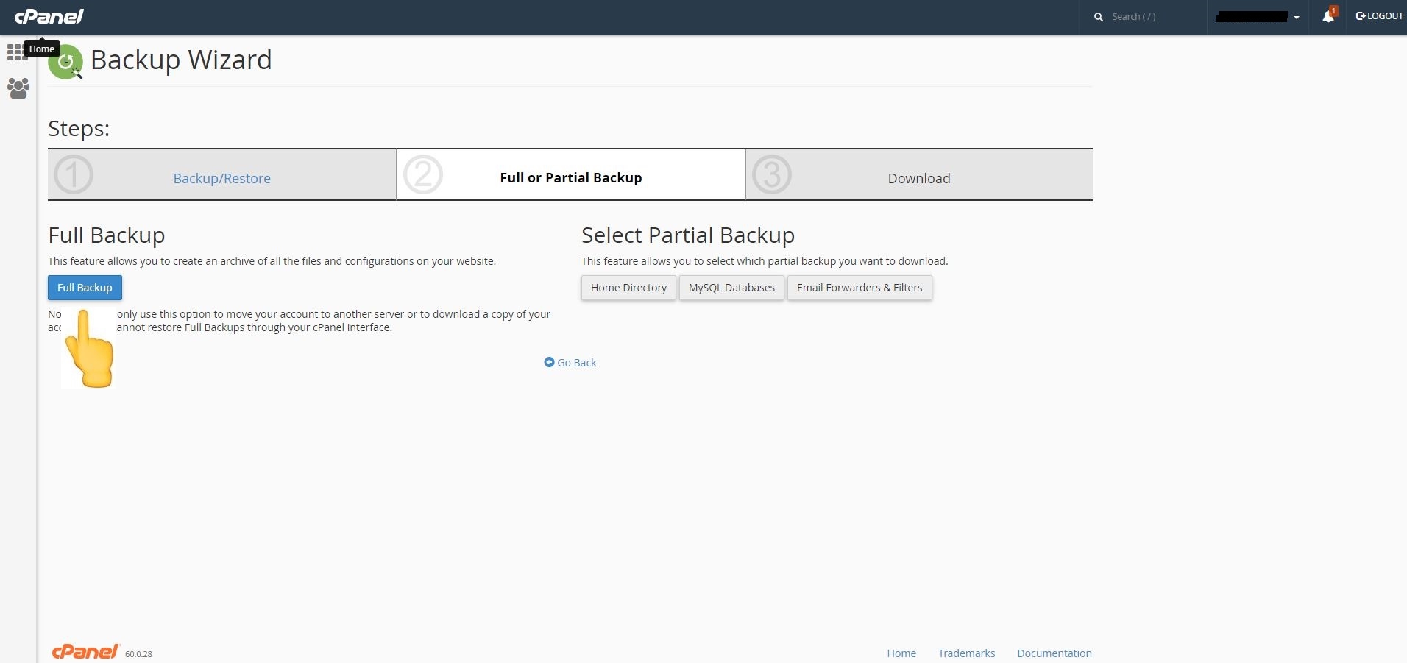Select the Full or Partial Backup step
Viewport: 1407px width, 663px height.
(570, 177)
